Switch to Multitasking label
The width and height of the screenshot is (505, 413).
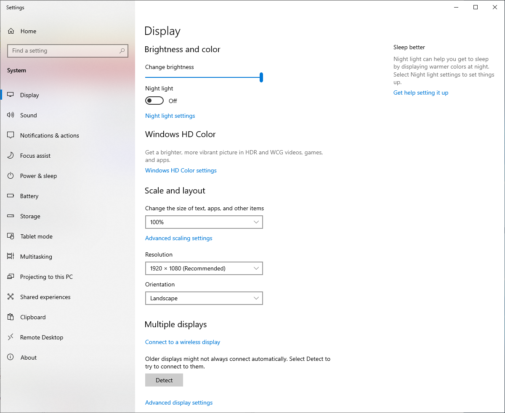pos(36,257)
